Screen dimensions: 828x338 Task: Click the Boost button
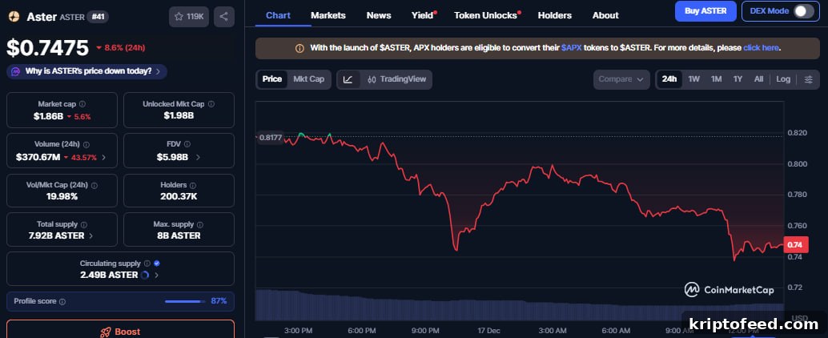[120, 329]
